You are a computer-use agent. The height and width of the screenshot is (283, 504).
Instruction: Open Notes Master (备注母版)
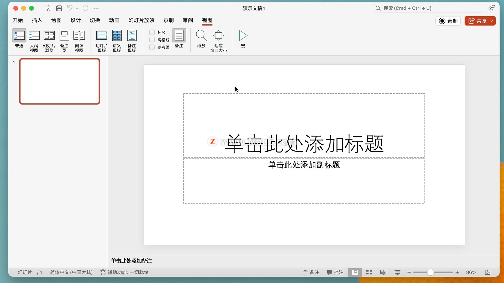tap(132, 41)
